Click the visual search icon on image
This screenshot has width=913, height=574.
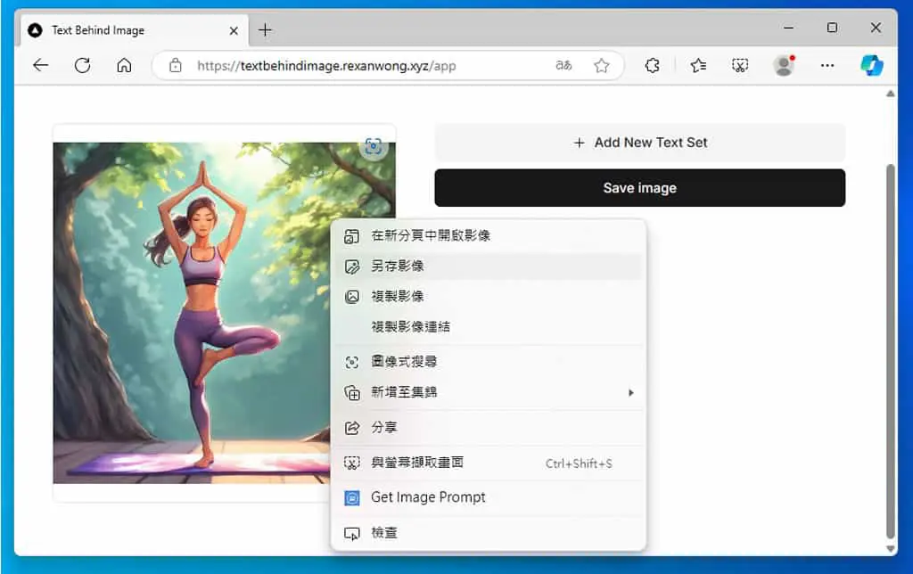pyautogui.click(x=374, y=146)
